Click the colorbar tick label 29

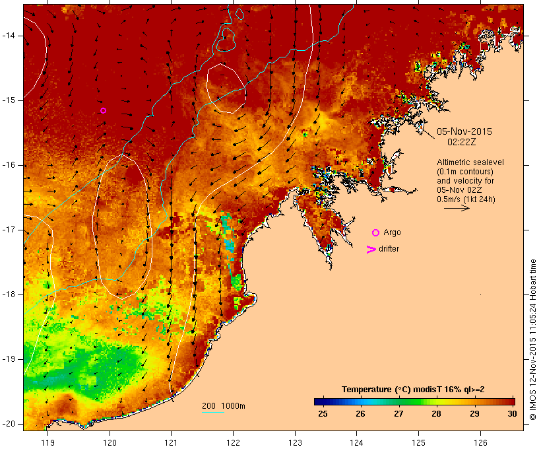coord(474,414)
